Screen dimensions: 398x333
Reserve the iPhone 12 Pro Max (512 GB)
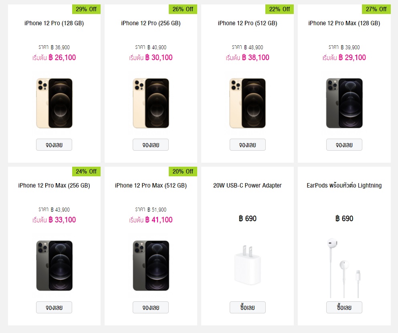(151, 307)
